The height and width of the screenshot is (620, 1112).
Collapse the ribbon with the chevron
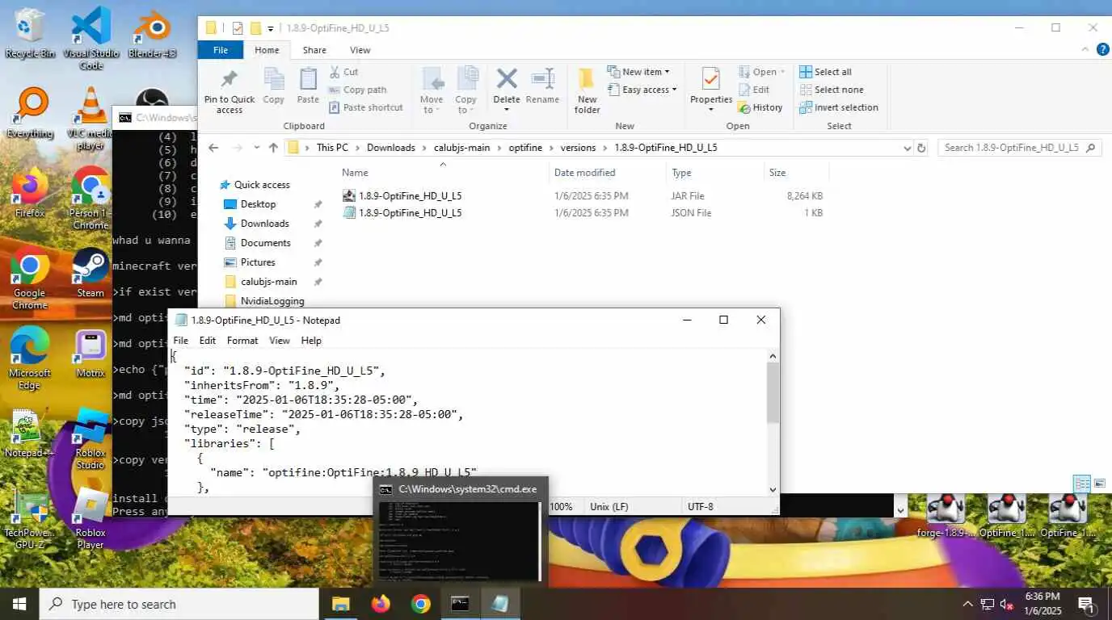[x=1085, y=50]
